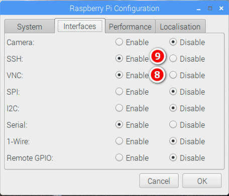Select the SSH Enable radio button
This screenshot has height=196, width=229.
119,59
